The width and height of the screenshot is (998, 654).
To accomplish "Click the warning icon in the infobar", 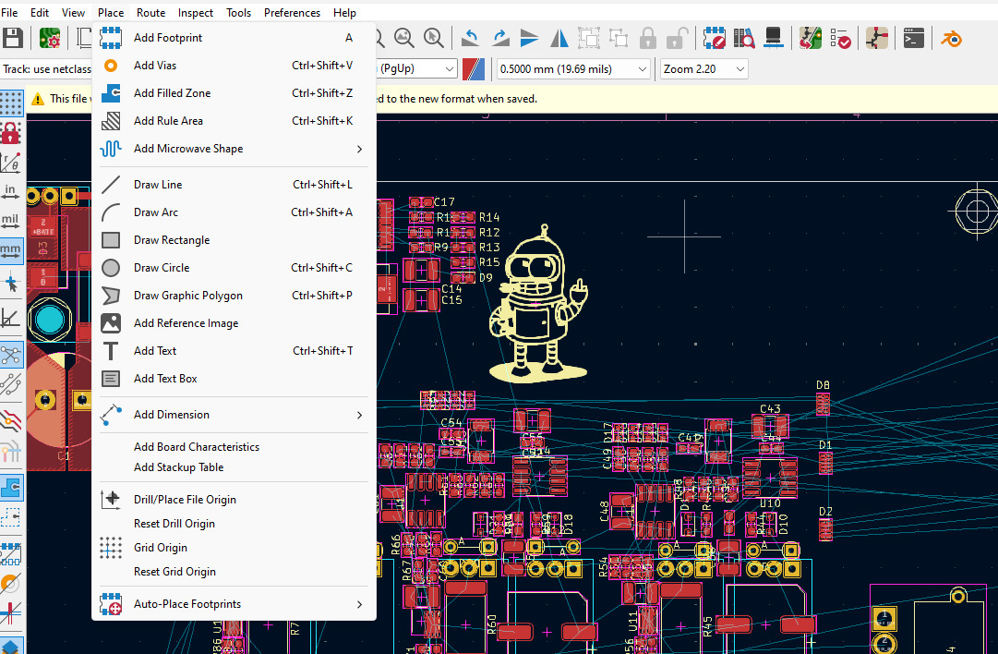I will point(38,99).
